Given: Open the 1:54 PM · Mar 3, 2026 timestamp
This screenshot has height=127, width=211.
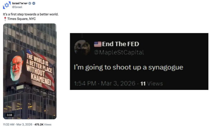Looking at the screenshot, I should click(105, 83).
